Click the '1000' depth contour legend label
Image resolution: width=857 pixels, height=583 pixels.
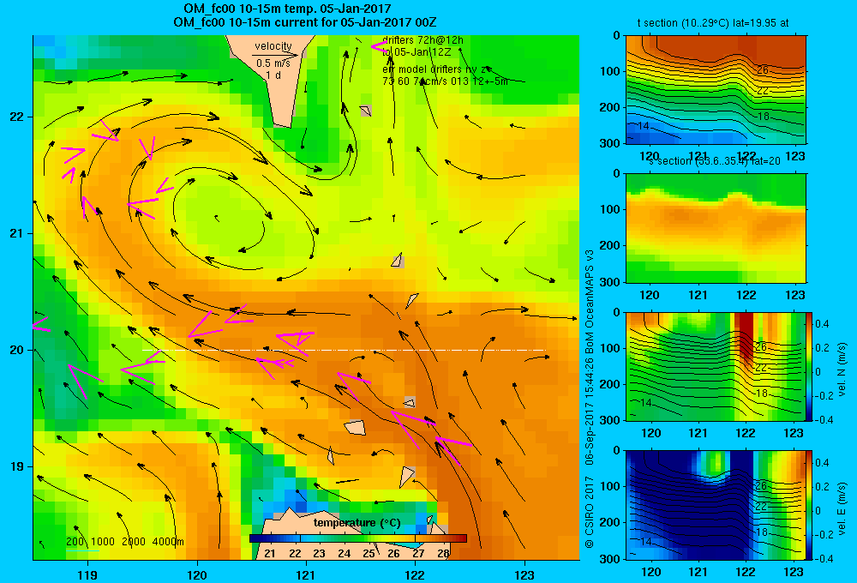coord(103,542)
